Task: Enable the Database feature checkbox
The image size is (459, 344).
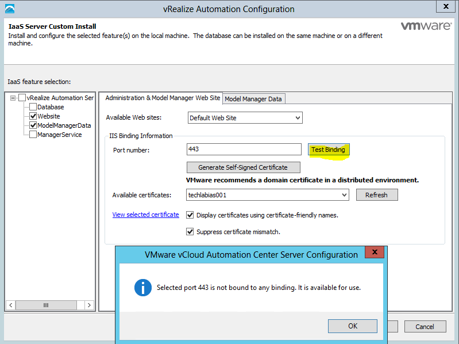Action: [33, 106]
